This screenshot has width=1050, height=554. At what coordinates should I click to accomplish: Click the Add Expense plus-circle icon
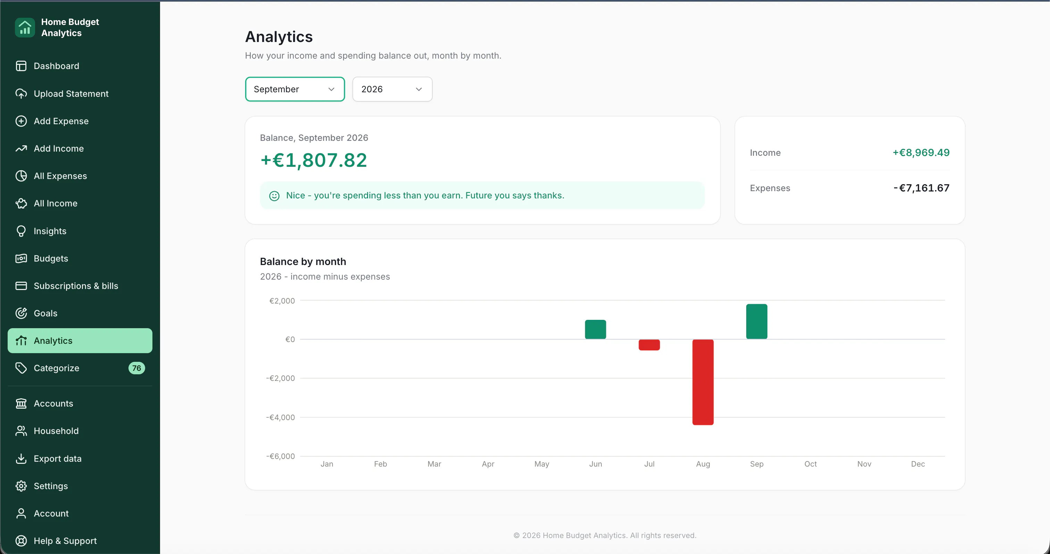(x=21, y=121)
